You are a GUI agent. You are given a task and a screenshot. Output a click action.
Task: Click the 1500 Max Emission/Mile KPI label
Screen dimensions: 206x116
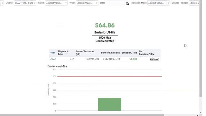105,39
